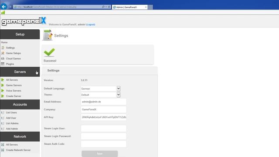
Task: Open the address bar dropdown arrow
Action: [x=106, y=7]
